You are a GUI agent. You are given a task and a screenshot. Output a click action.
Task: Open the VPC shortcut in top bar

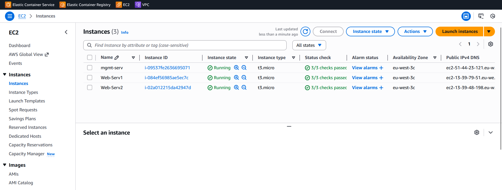[x=142, y=5]
